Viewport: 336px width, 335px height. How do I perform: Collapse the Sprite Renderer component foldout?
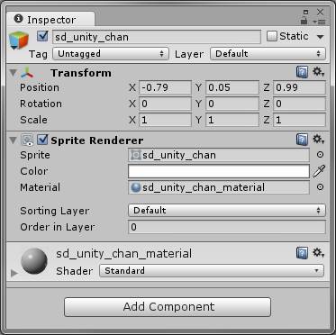pos(13,140)
